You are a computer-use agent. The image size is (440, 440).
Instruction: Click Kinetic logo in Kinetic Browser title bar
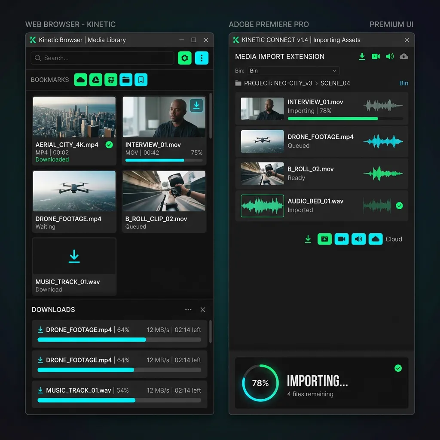pyautogui.click(x=33, y=40)
